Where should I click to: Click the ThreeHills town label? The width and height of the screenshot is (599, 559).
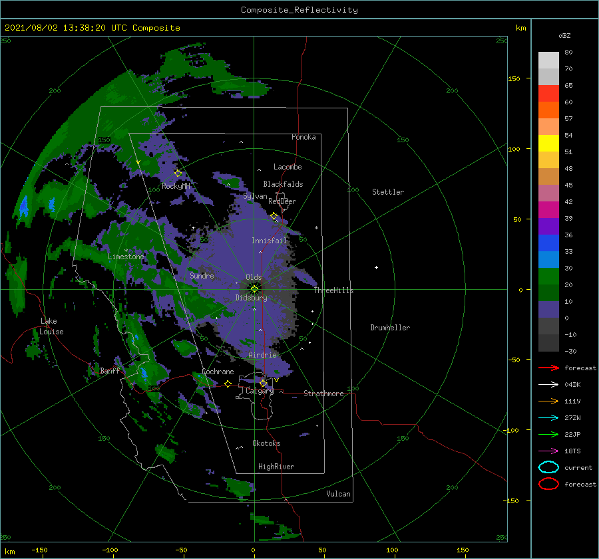pos(334,290)
